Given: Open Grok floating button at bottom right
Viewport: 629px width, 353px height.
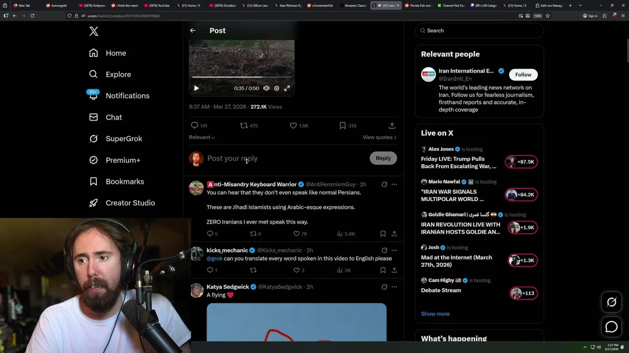Looking at the screenshot, I should tap(611, 303).
